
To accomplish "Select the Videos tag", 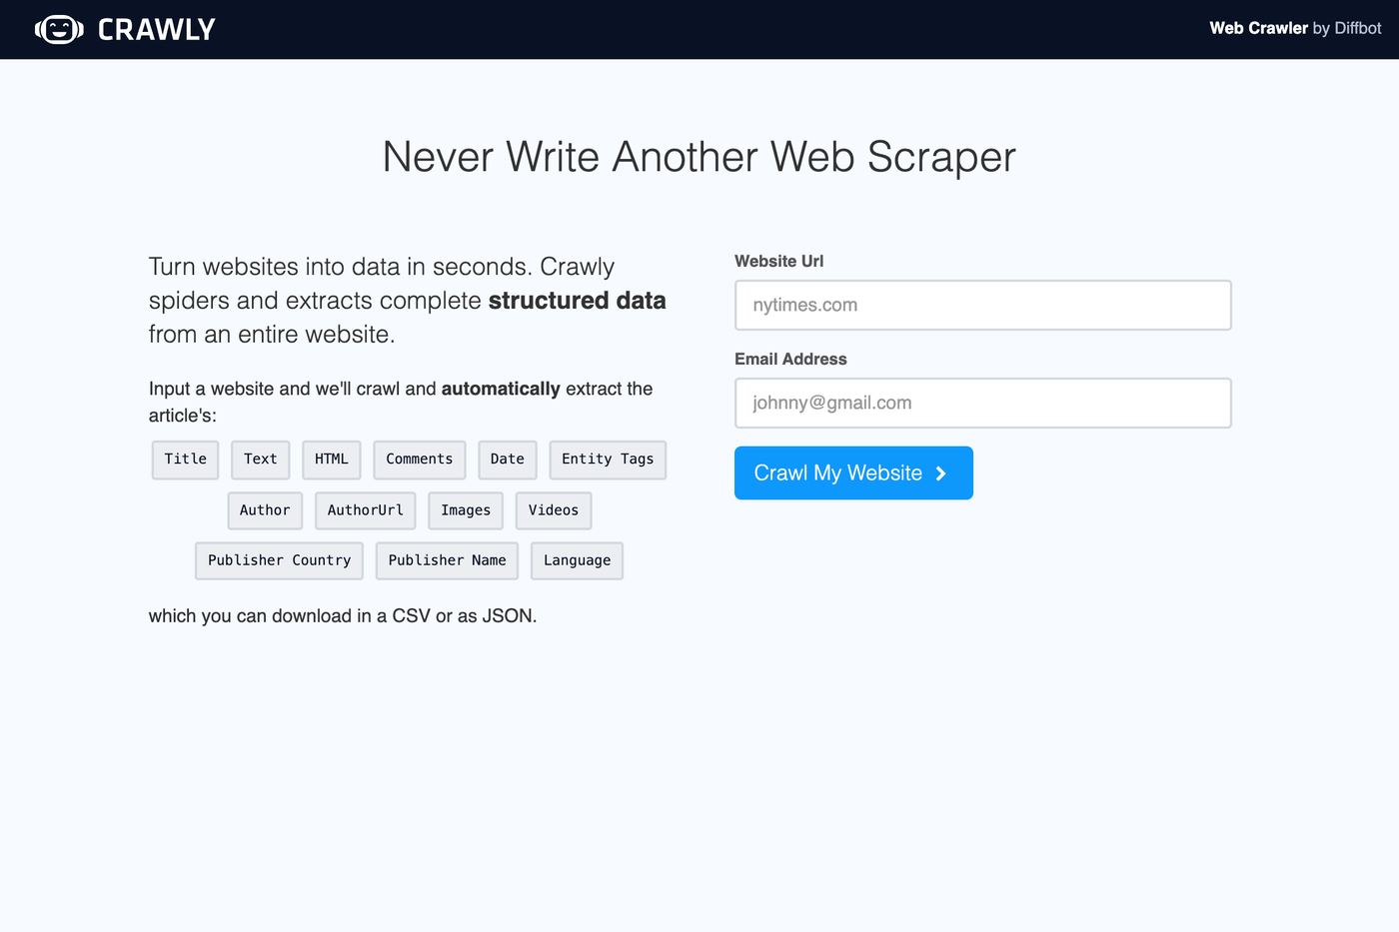I will 554,510.
